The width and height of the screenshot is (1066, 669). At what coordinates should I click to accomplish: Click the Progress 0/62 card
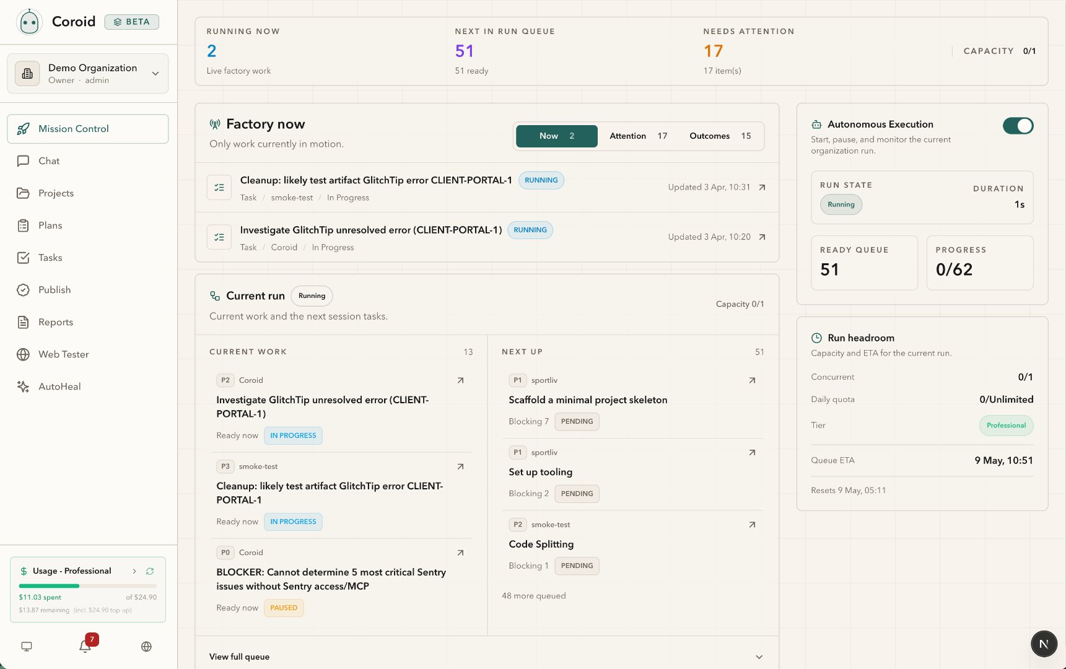980,263
